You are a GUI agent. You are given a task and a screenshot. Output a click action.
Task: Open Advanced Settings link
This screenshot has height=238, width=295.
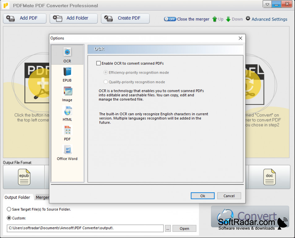coord(269,19)
